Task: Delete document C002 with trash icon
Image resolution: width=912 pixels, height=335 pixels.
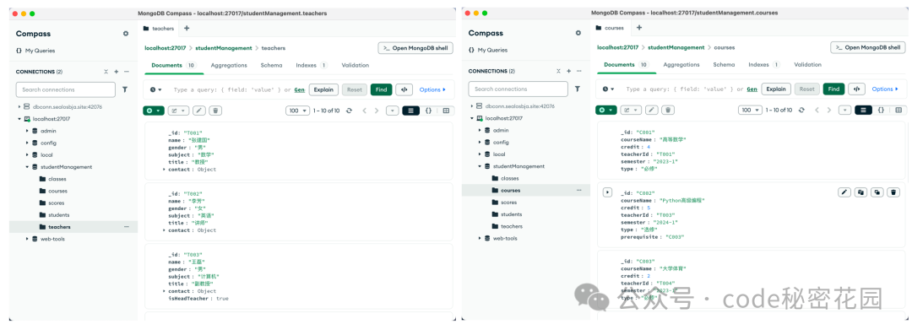Action: tap(894, 192)
